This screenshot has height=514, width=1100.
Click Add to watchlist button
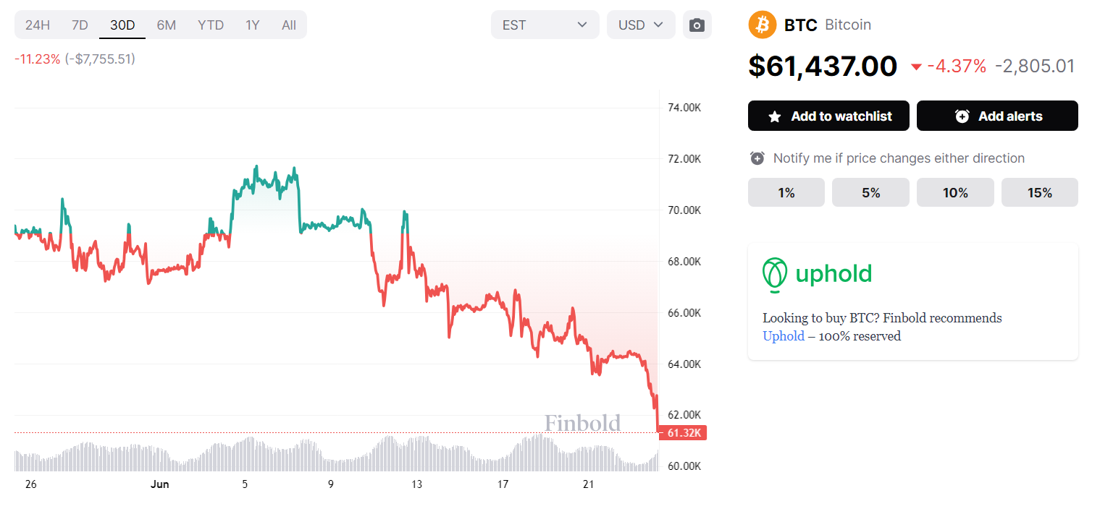click(x=828, y=116)
